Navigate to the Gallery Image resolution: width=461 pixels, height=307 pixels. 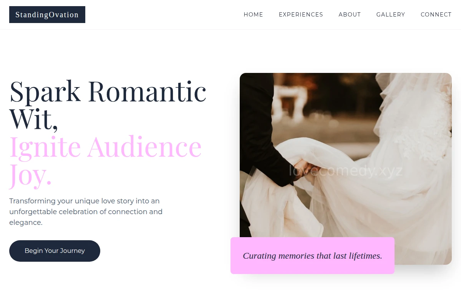pyautogui.click(x=391, y=15)
